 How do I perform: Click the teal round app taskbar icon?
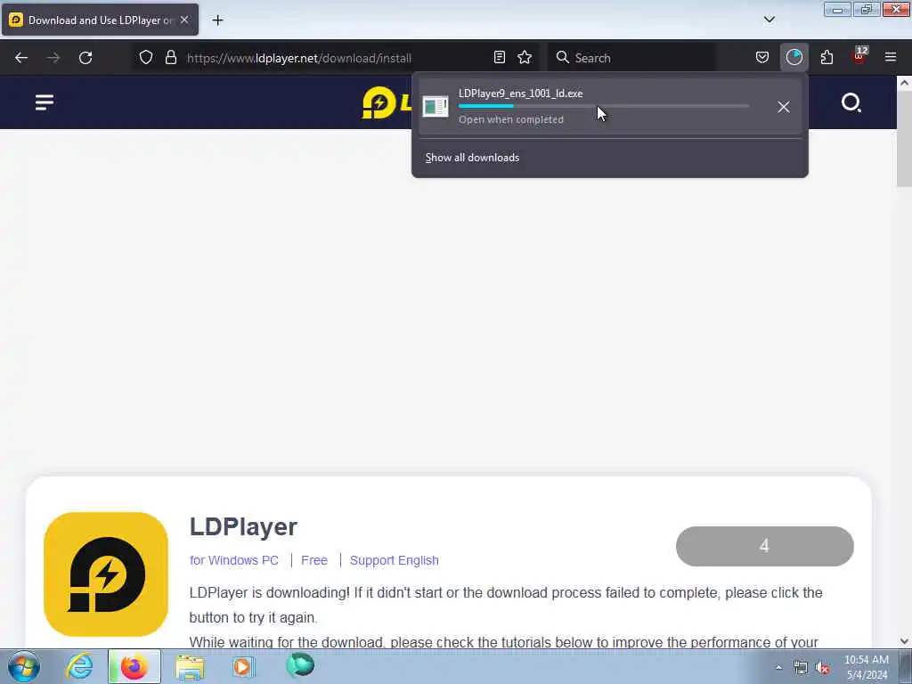[300, 665]
